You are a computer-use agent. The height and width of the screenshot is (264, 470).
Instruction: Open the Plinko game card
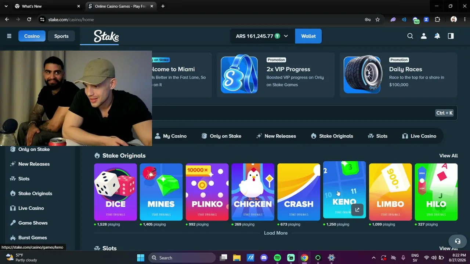(x=207, y=192)
